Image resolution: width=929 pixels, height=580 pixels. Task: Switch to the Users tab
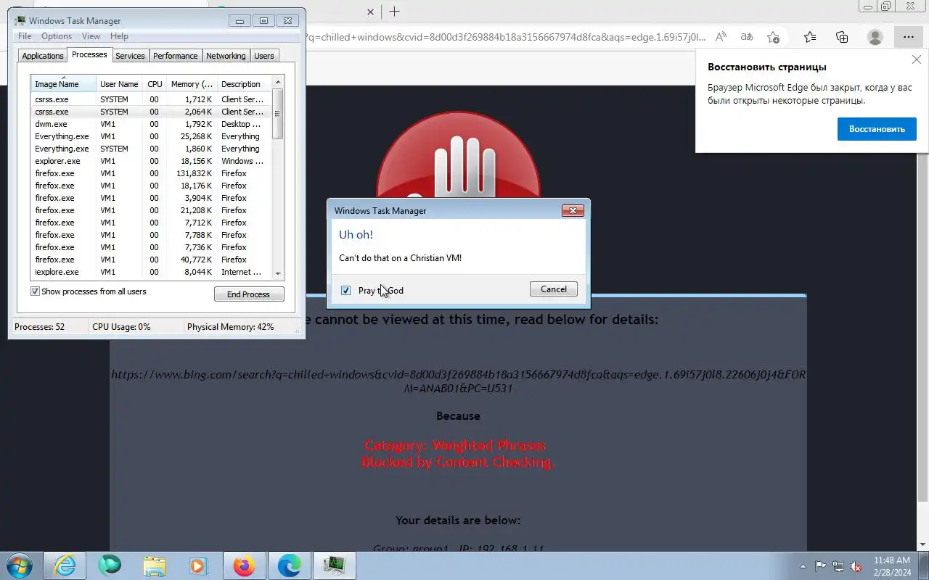pyautogui.click(x=264, y=56)
